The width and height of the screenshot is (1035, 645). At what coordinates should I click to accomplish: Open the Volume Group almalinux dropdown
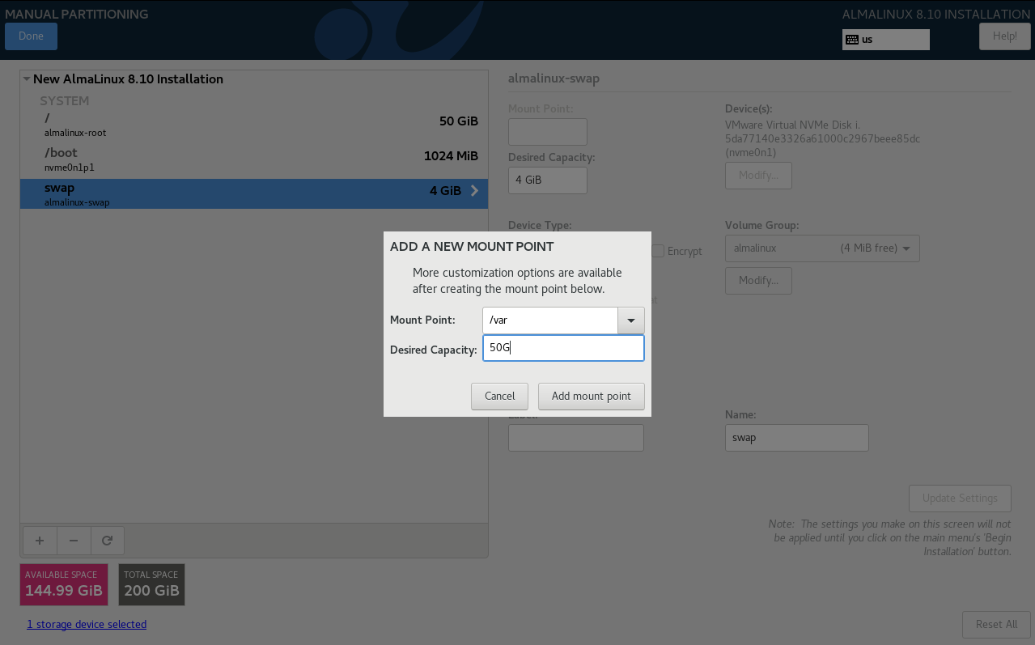822,248
